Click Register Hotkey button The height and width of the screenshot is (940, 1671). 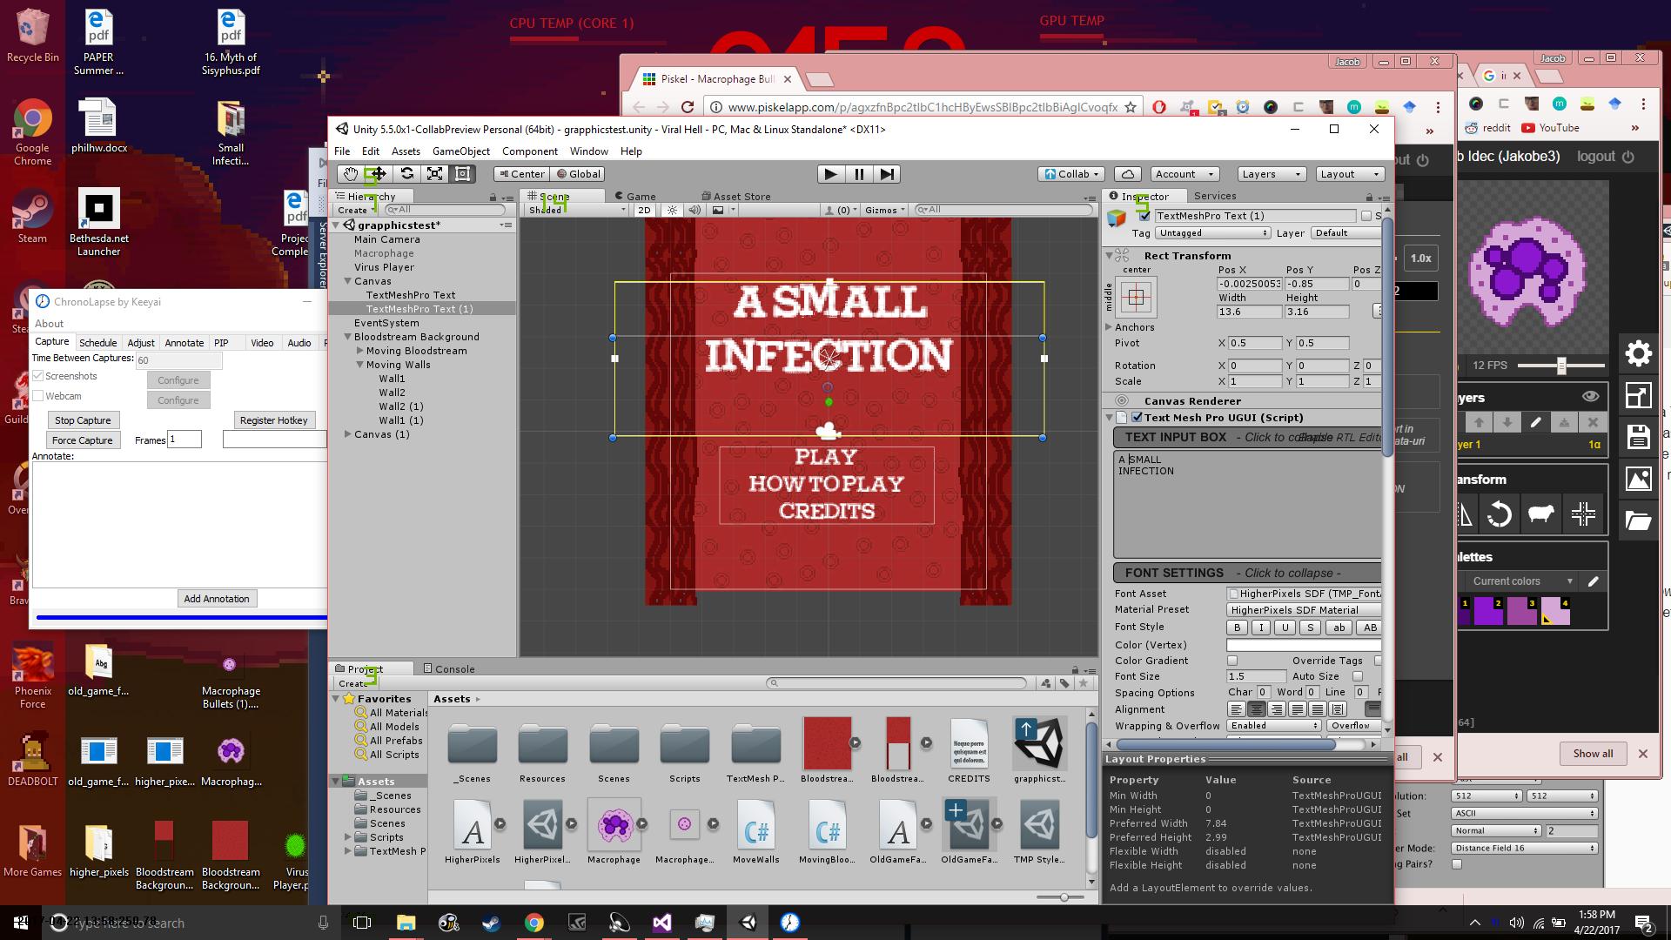[x=274, y=420]
